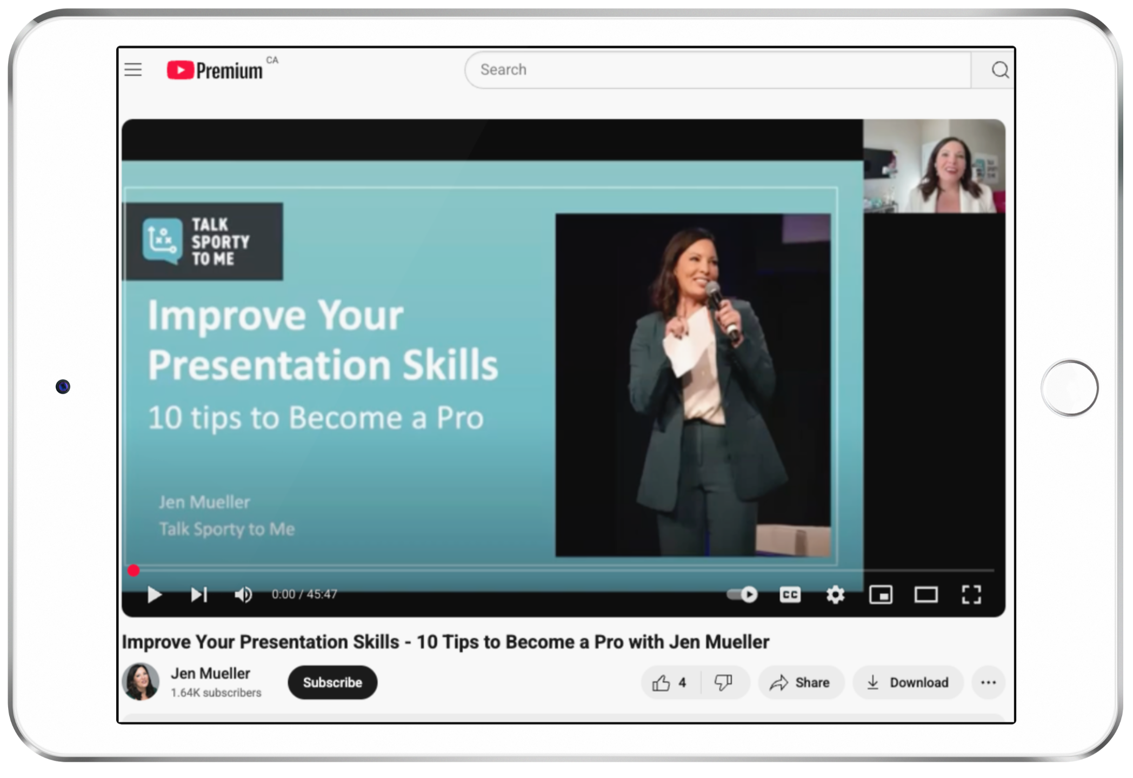Open more actions ellipsis menu

pyautogui.click(x=988, y=683)
